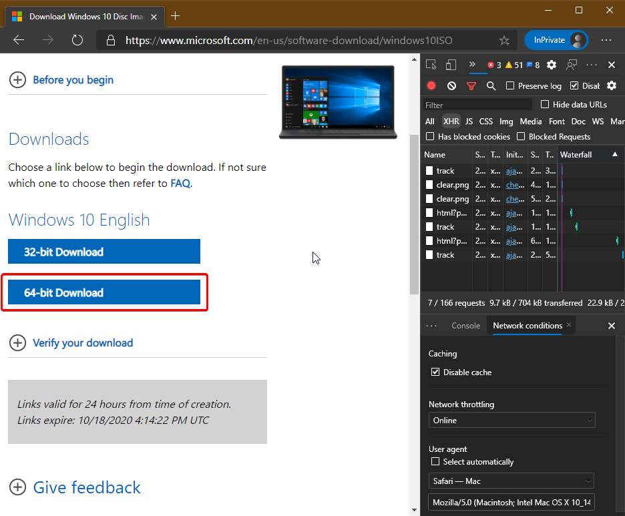The image size is (625, 516).
Task: Reload the page with refresh icon
Action: click(77, 40)
